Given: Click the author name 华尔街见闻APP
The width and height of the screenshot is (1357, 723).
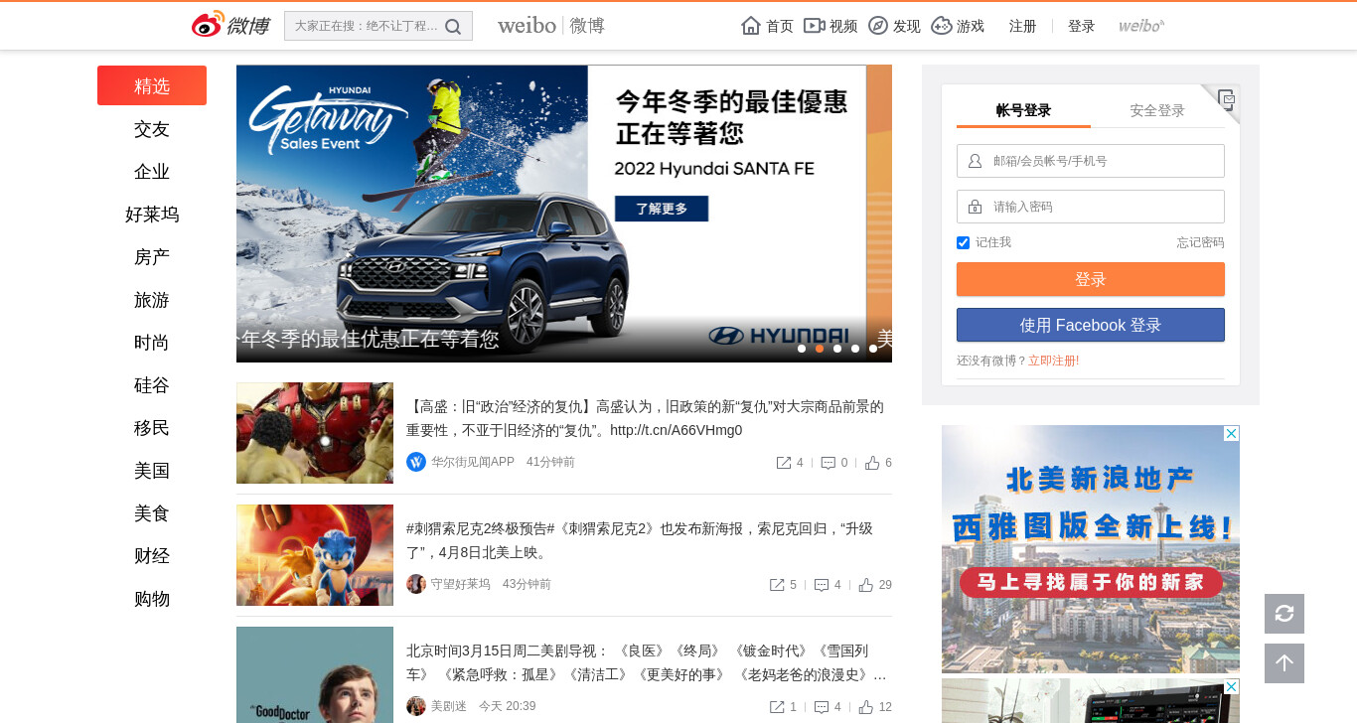Looking at the screenshot, I should [473, 462].
